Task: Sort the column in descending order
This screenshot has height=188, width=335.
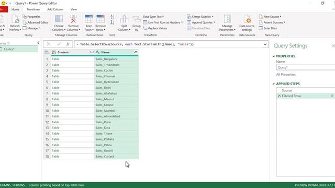Action: (x=112, y=22)
